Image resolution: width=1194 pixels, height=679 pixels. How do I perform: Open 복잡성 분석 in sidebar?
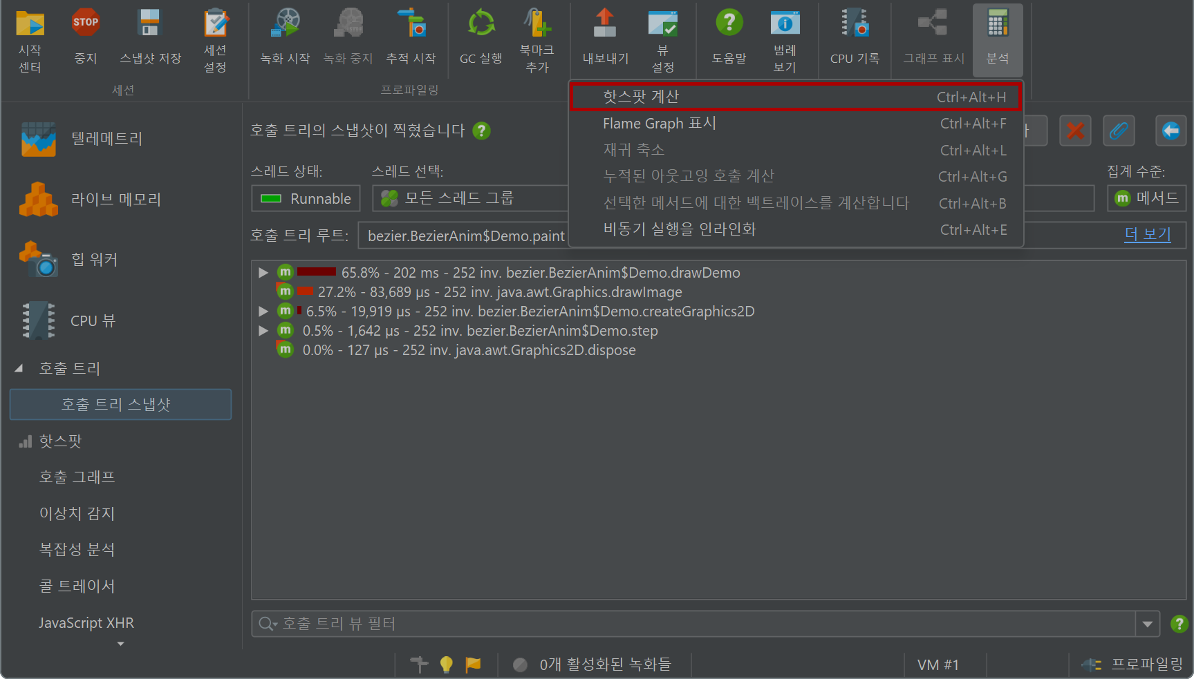pos(77,550)
